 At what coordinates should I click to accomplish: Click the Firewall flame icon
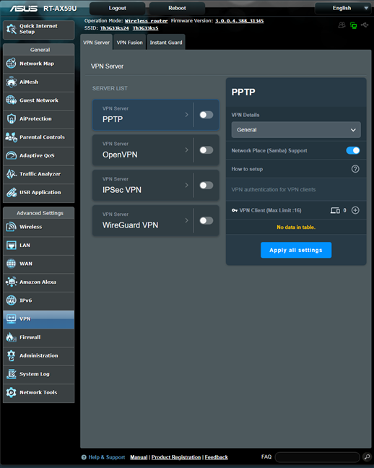11,337
